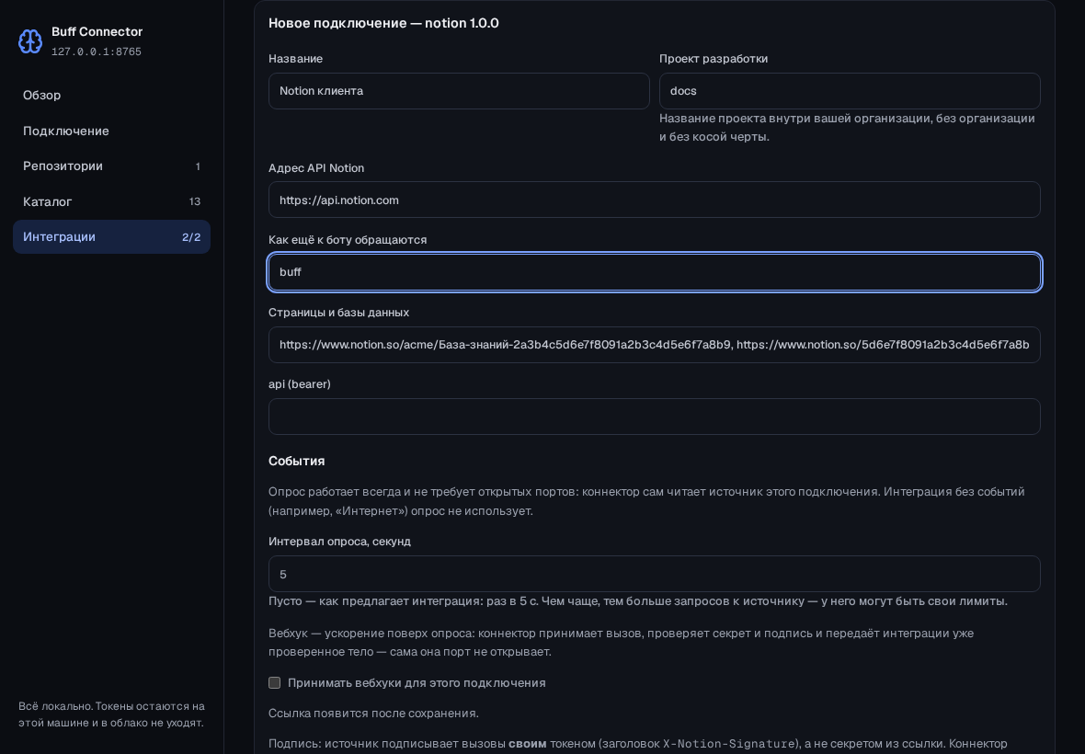Enable Принимать вебхуки для этого подключения checkbox
1085x754 pixels.
[x=275, y=683]
